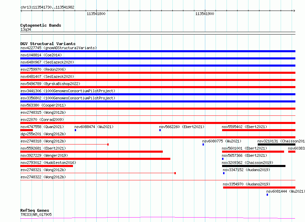The width and height of the screenshot is (305, 222).
Task: Select the red bar under nsv3927229
Action: pyautogui.click(x=95, y=159)
